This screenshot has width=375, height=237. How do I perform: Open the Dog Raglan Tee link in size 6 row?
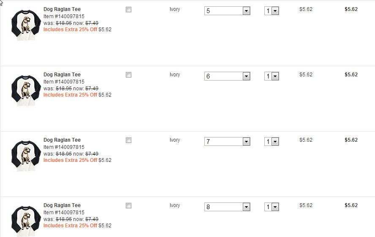(x=62, y=75)
